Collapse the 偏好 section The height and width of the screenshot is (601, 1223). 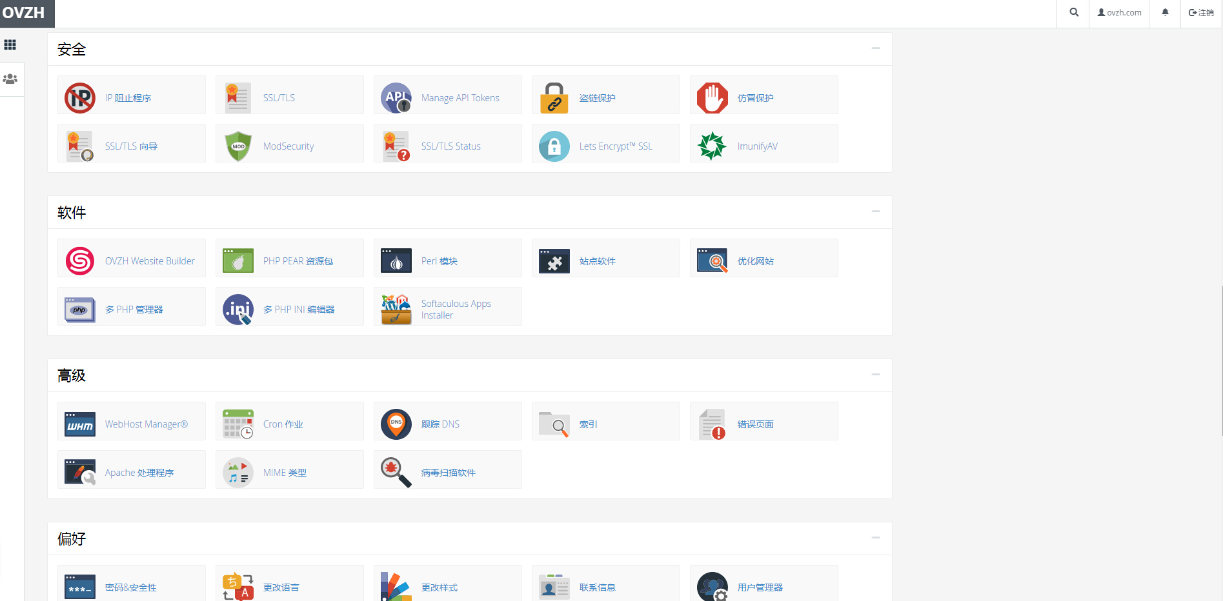(876, 538)
